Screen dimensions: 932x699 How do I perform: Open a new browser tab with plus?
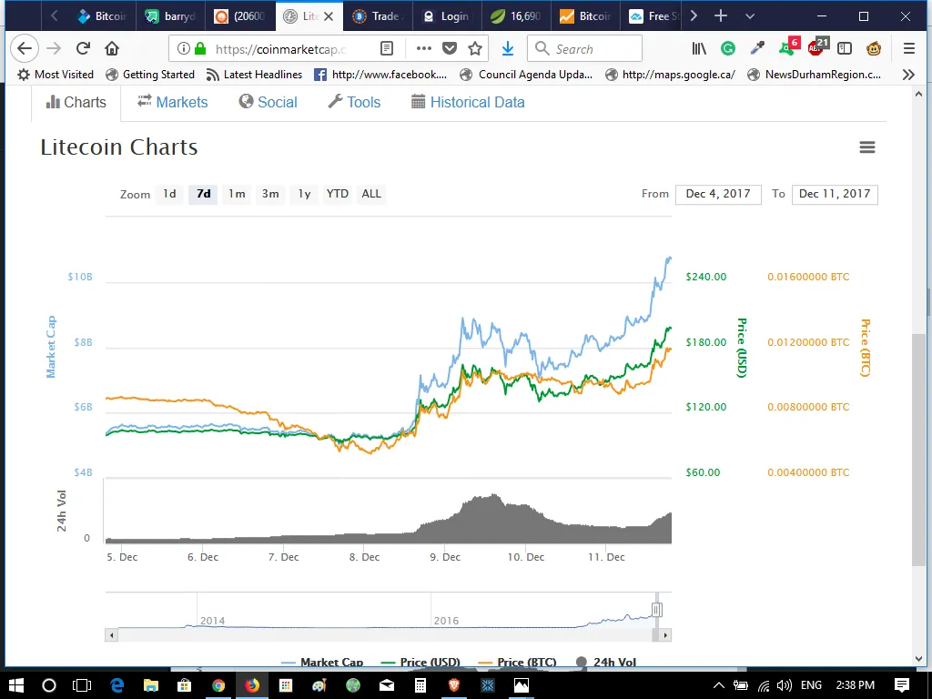pos(721,16)
